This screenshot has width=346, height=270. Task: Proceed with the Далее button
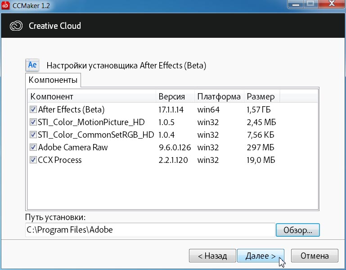(261, 256)
